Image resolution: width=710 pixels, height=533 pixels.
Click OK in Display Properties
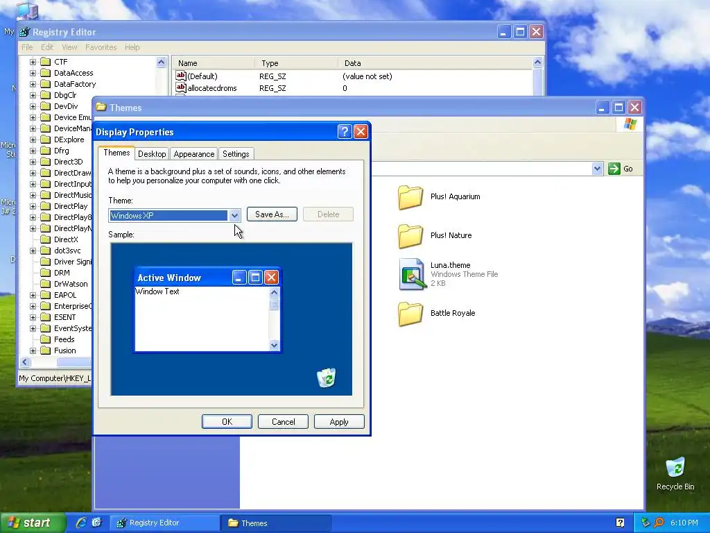[227, 421]
